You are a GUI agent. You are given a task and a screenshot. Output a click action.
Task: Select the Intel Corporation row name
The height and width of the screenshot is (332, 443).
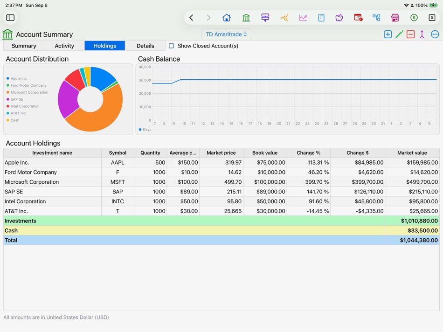[x=25, y=201]
